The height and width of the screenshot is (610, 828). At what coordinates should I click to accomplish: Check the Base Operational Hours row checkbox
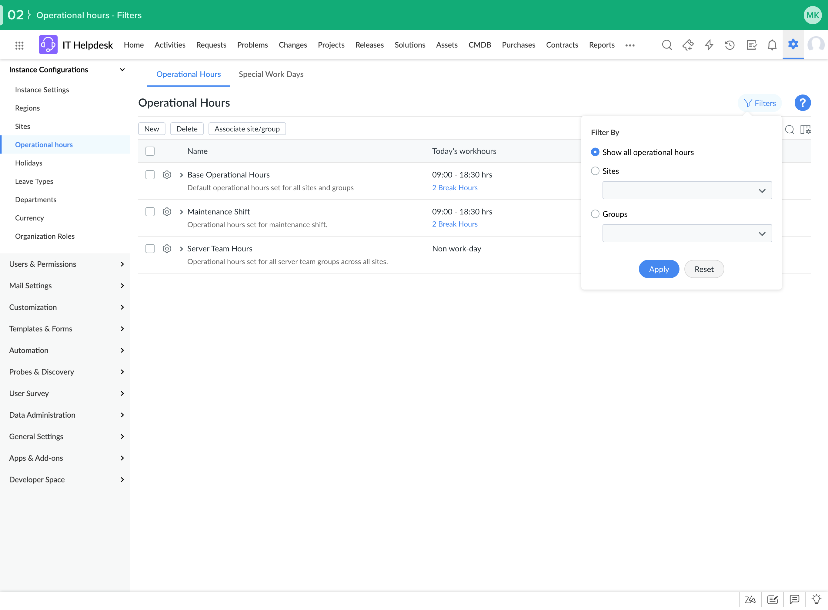pos(150,175)
